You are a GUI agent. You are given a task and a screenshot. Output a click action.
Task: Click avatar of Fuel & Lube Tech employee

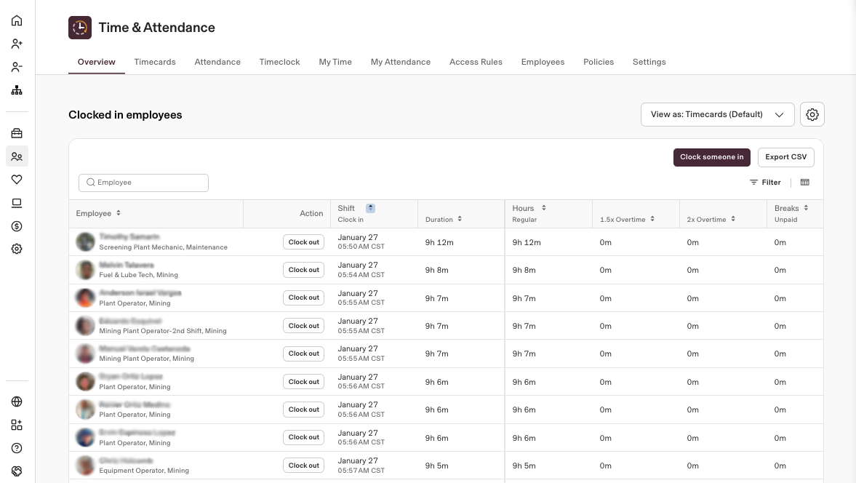85,270
